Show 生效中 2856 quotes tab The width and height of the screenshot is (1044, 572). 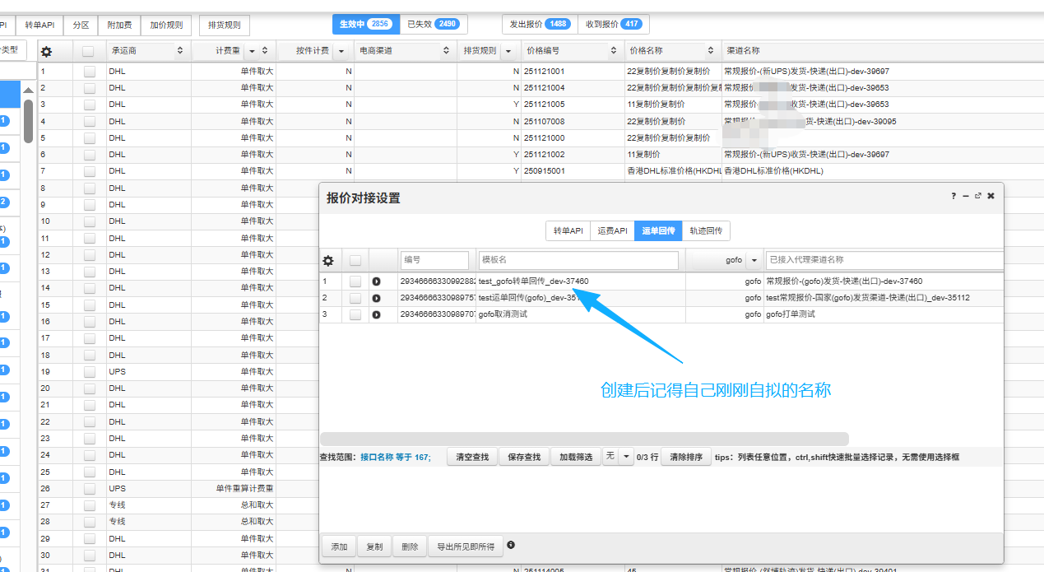click(x=366, y=25)
